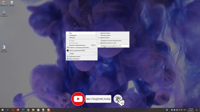Image resolution: width=200 pixels, height=112 pixels.
Task: Click the greyed Вставить ярлык item
Action: pyautogui.click(x=82, y=43)
